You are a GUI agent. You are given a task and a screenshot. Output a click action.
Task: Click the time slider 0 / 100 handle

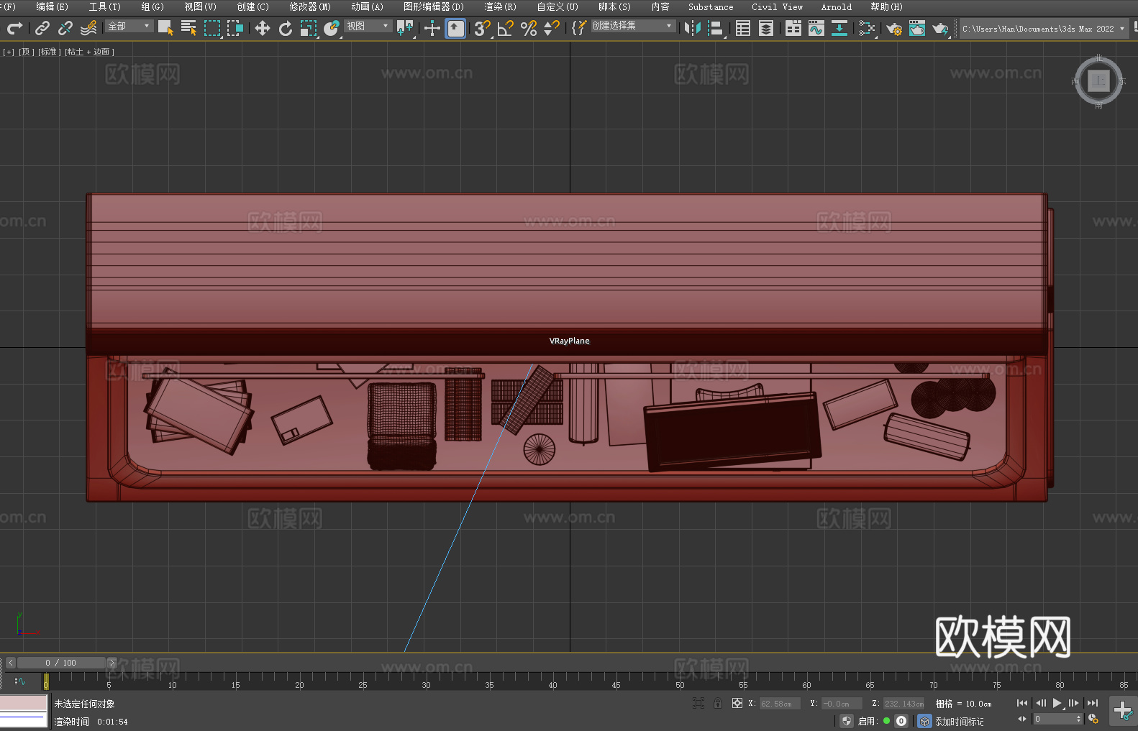tap(61, 663)
